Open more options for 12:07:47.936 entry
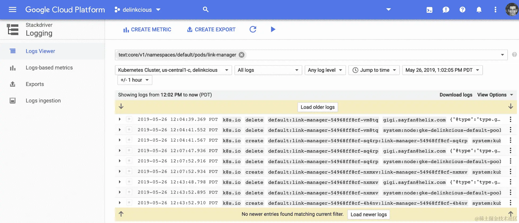Screen dimensions: 519x223 point(510,150)
